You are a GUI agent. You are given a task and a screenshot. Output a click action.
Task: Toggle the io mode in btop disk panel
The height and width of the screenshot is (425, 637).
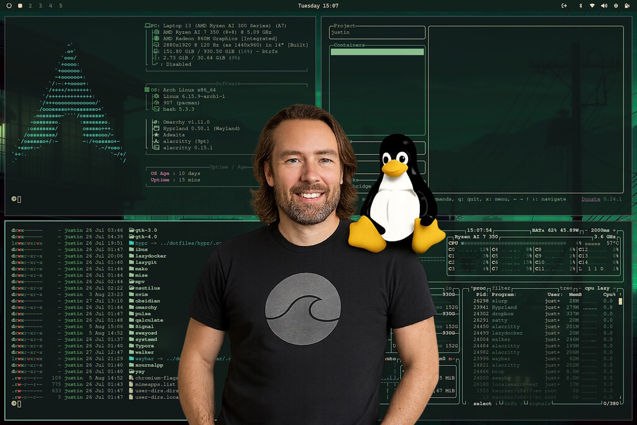(448, 288)
